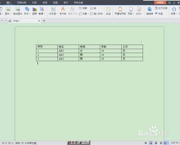Toggle eye protection mode in status bar

(165, 143)
